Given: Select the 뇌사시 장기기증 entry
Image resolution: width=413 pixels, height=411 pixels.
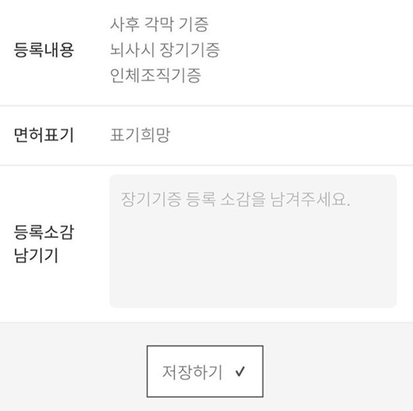Looking at the screenshot, I should point(164,50).
